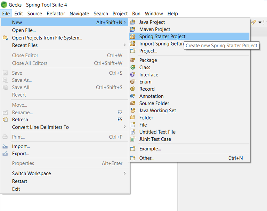Click the green Class icon
This screenshot has width=267, height=211.
132,67
